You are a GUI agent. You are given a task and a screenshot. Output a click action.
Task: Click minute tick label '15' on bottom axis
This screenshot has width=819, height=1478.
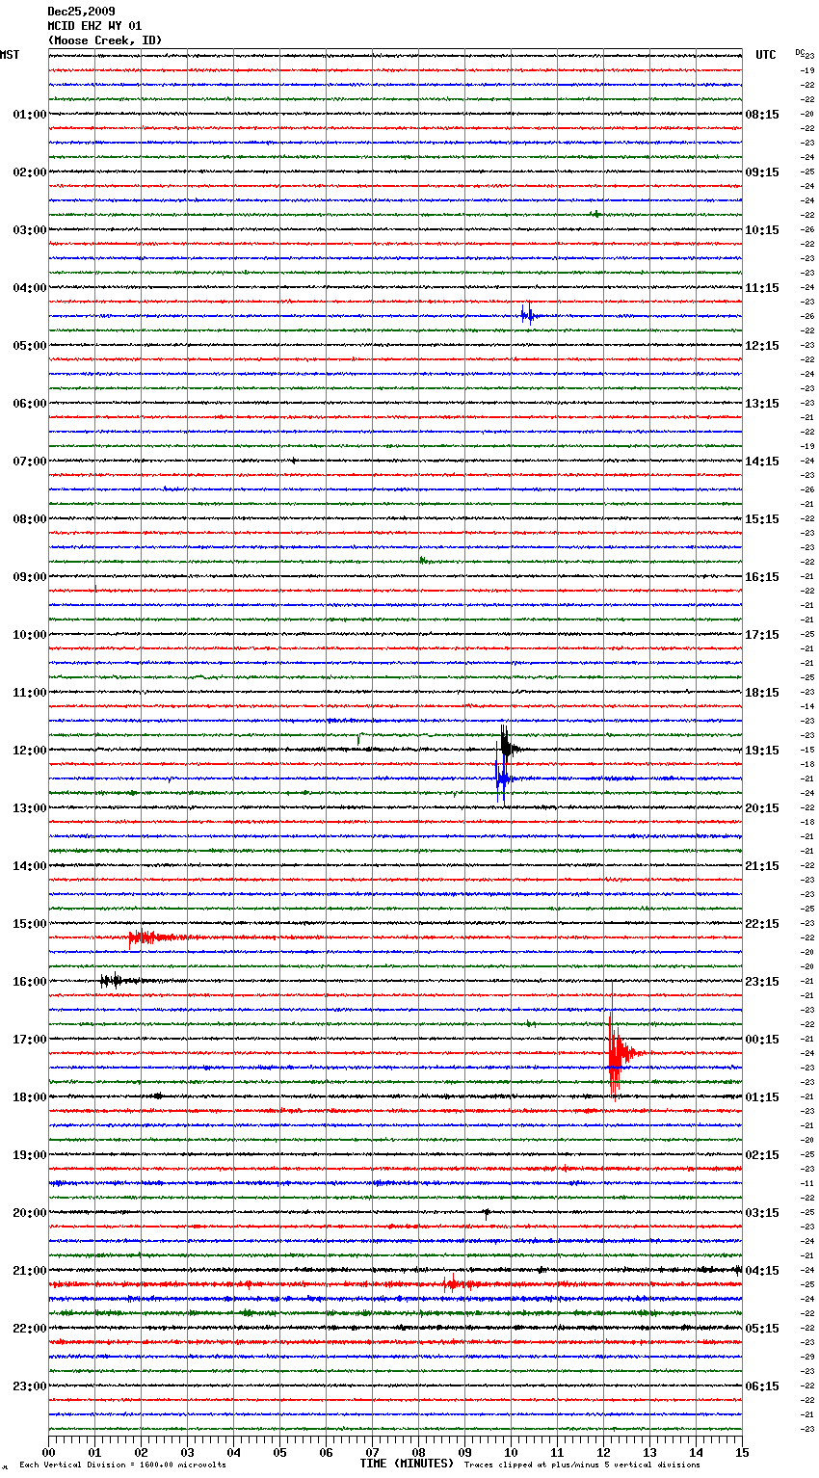coord(742,1452)
